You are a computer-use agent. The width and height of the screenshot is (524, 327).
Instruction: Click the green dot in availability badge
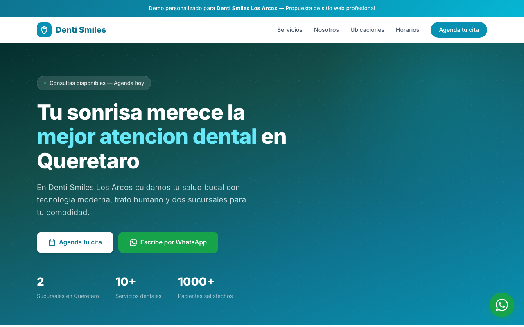(44, 83)
